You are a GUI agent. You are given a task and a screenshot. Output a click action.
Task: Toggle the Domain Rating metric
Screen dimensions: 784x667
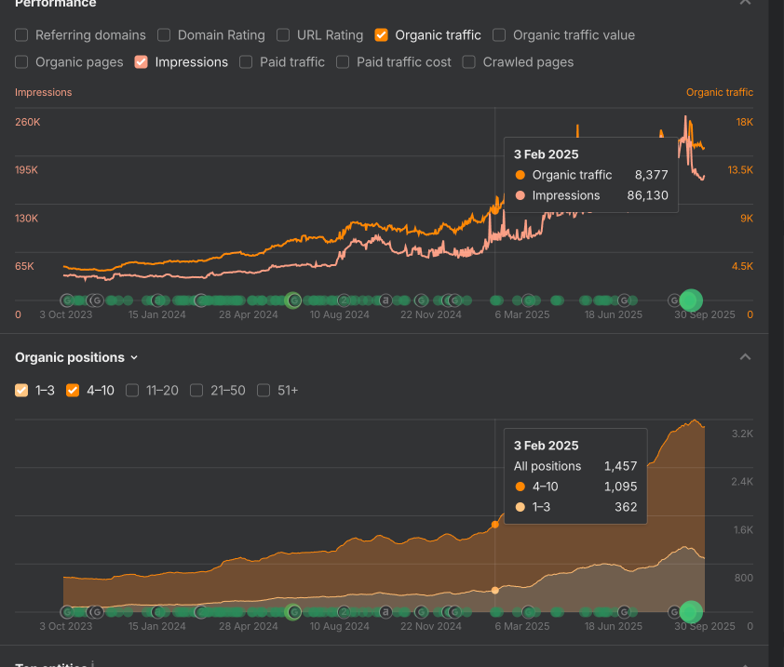click(164, 35)
